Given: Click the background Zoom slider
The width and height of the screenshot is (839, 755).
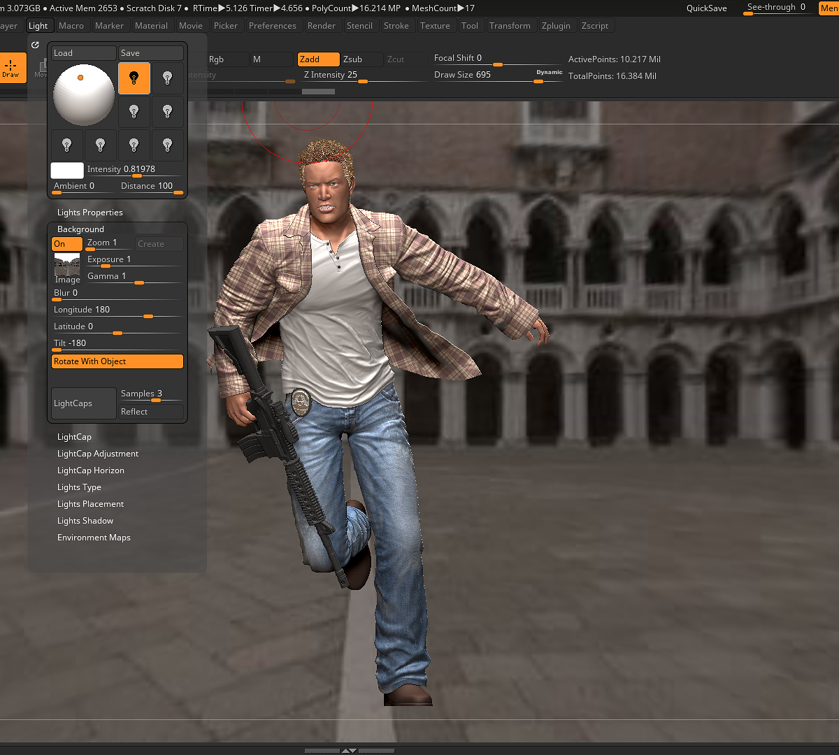Looking at the screenshot, I should [109, 244].
